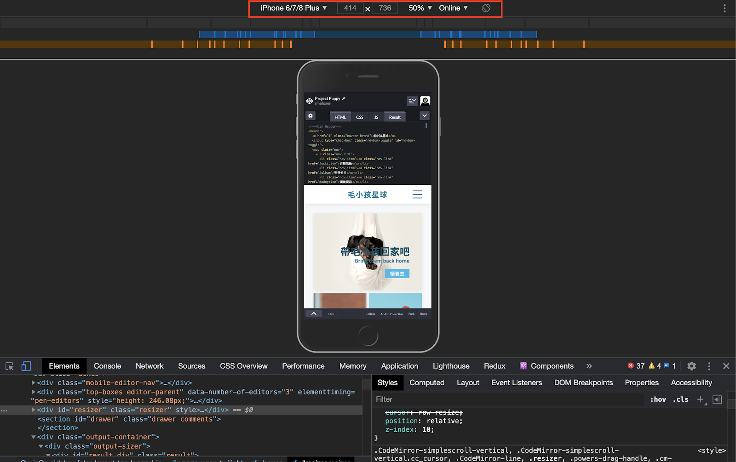Image resolution: width=736 pixels, height=462 pixels.
Task: Close the DevTools panel
Action: 726,366
